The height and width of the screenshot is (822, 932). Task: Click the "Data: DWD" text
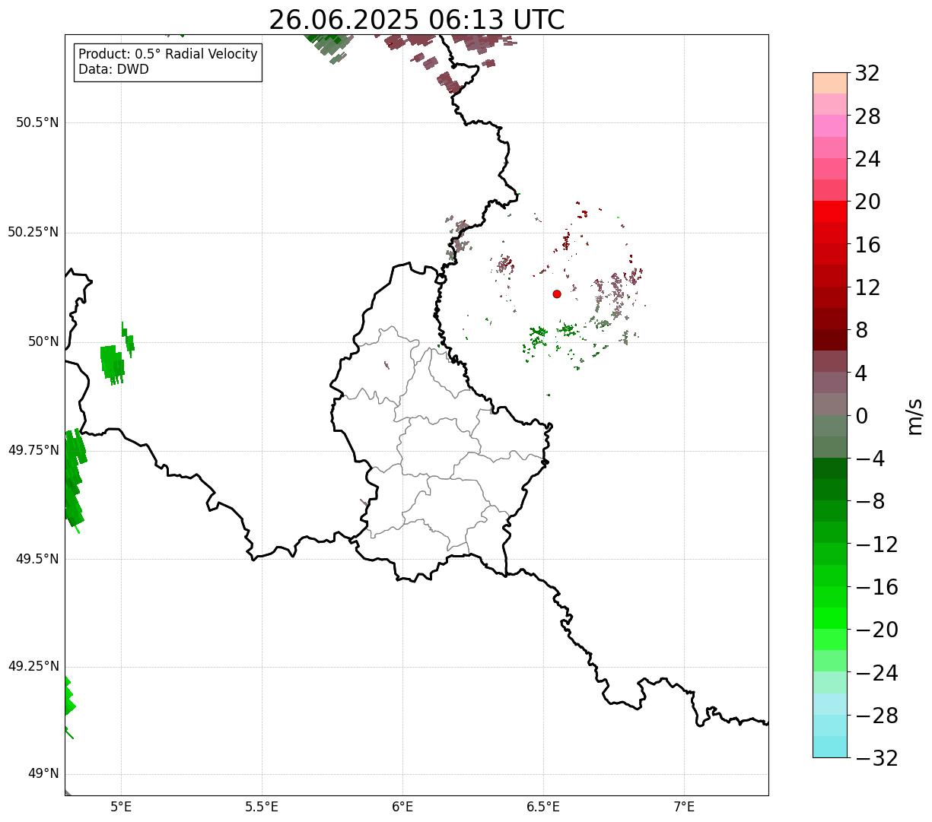click(114, 69)
